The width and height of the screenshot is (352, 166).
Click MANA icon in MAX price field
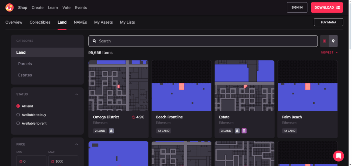53,161
